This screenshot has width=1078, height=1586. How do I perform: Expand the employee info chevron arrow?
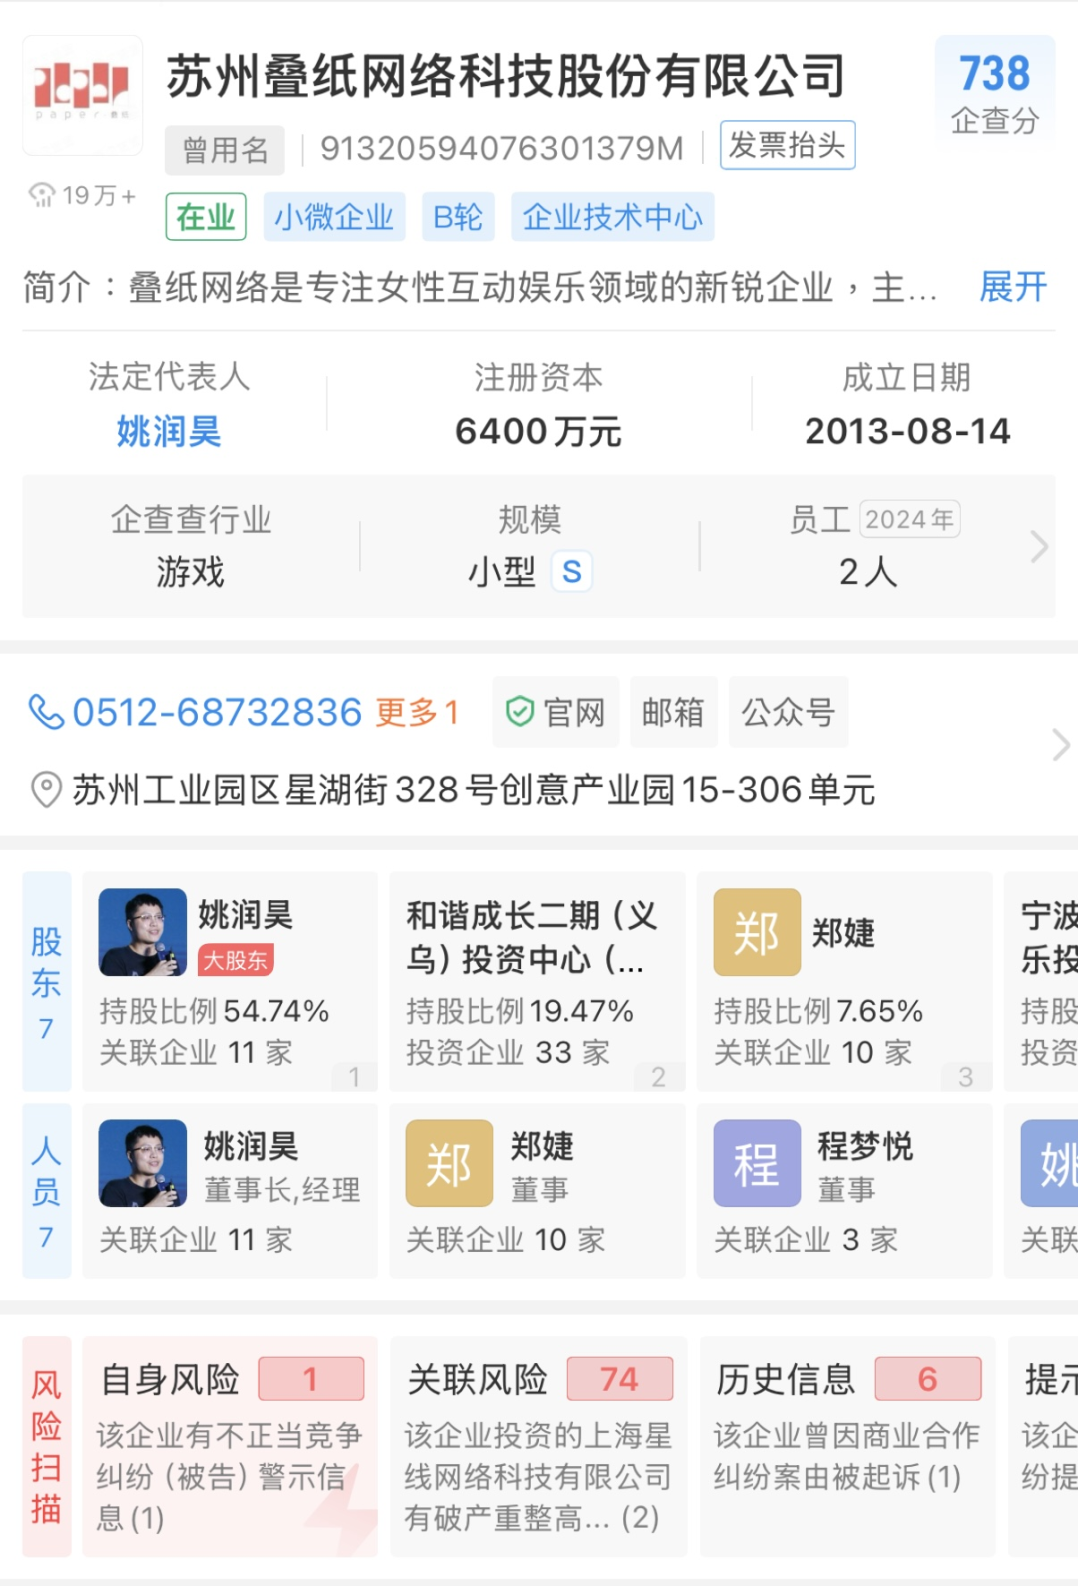[1039, 546]
